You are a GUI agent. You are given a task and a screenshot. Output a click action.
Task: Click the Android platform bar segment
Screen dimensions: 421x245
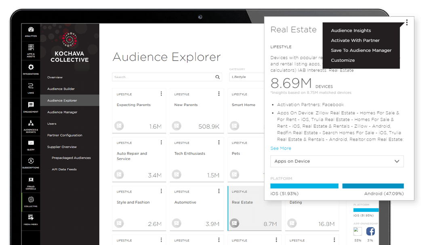(x=373, y=186)
